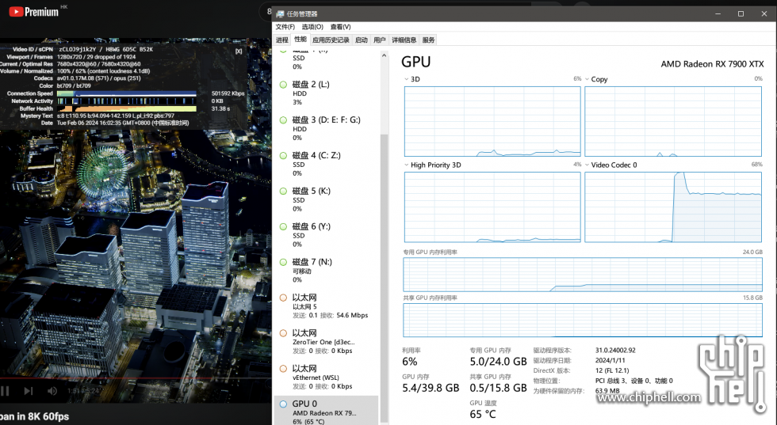Switch to the 用户 tab
The height and width of the screenshot is (425, 777).
click(x=380, y=40)
